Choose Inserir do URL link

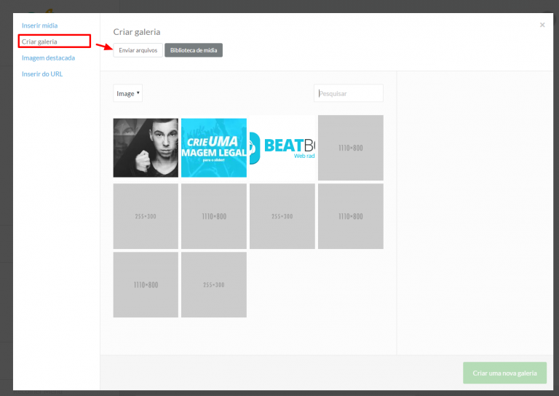(x=42, y=74)
